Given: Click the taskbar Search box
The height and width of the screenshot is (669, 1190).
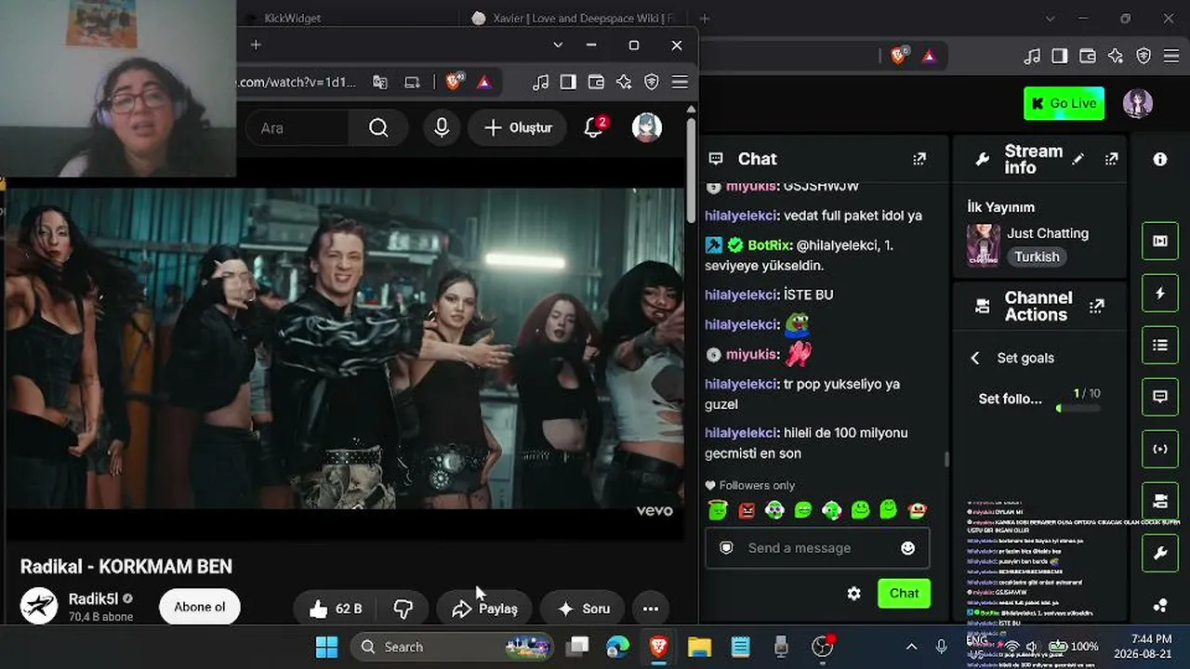Looking at the screenshot, I should [x=451, y=647].
